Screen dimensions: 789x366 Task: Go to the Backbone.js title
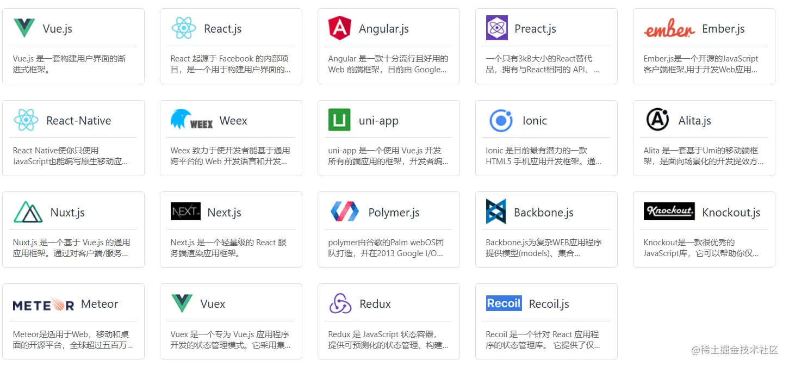(x=544, y=213)
